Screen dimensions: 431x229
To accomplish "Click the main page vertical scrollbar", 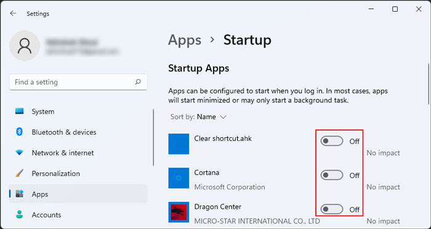I will click(429, 84).
